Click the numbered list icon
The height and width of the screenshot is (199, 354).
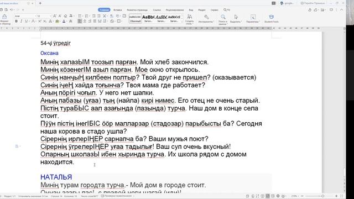pos(86,16)
